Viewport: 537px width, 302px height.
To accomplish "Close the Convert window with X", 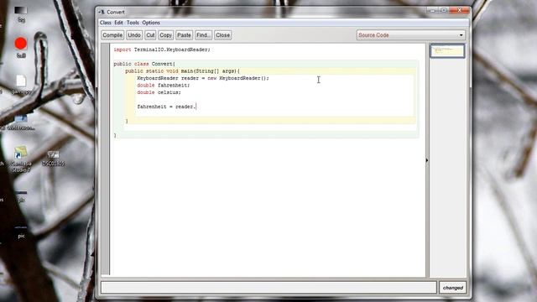I will point(459,11).
